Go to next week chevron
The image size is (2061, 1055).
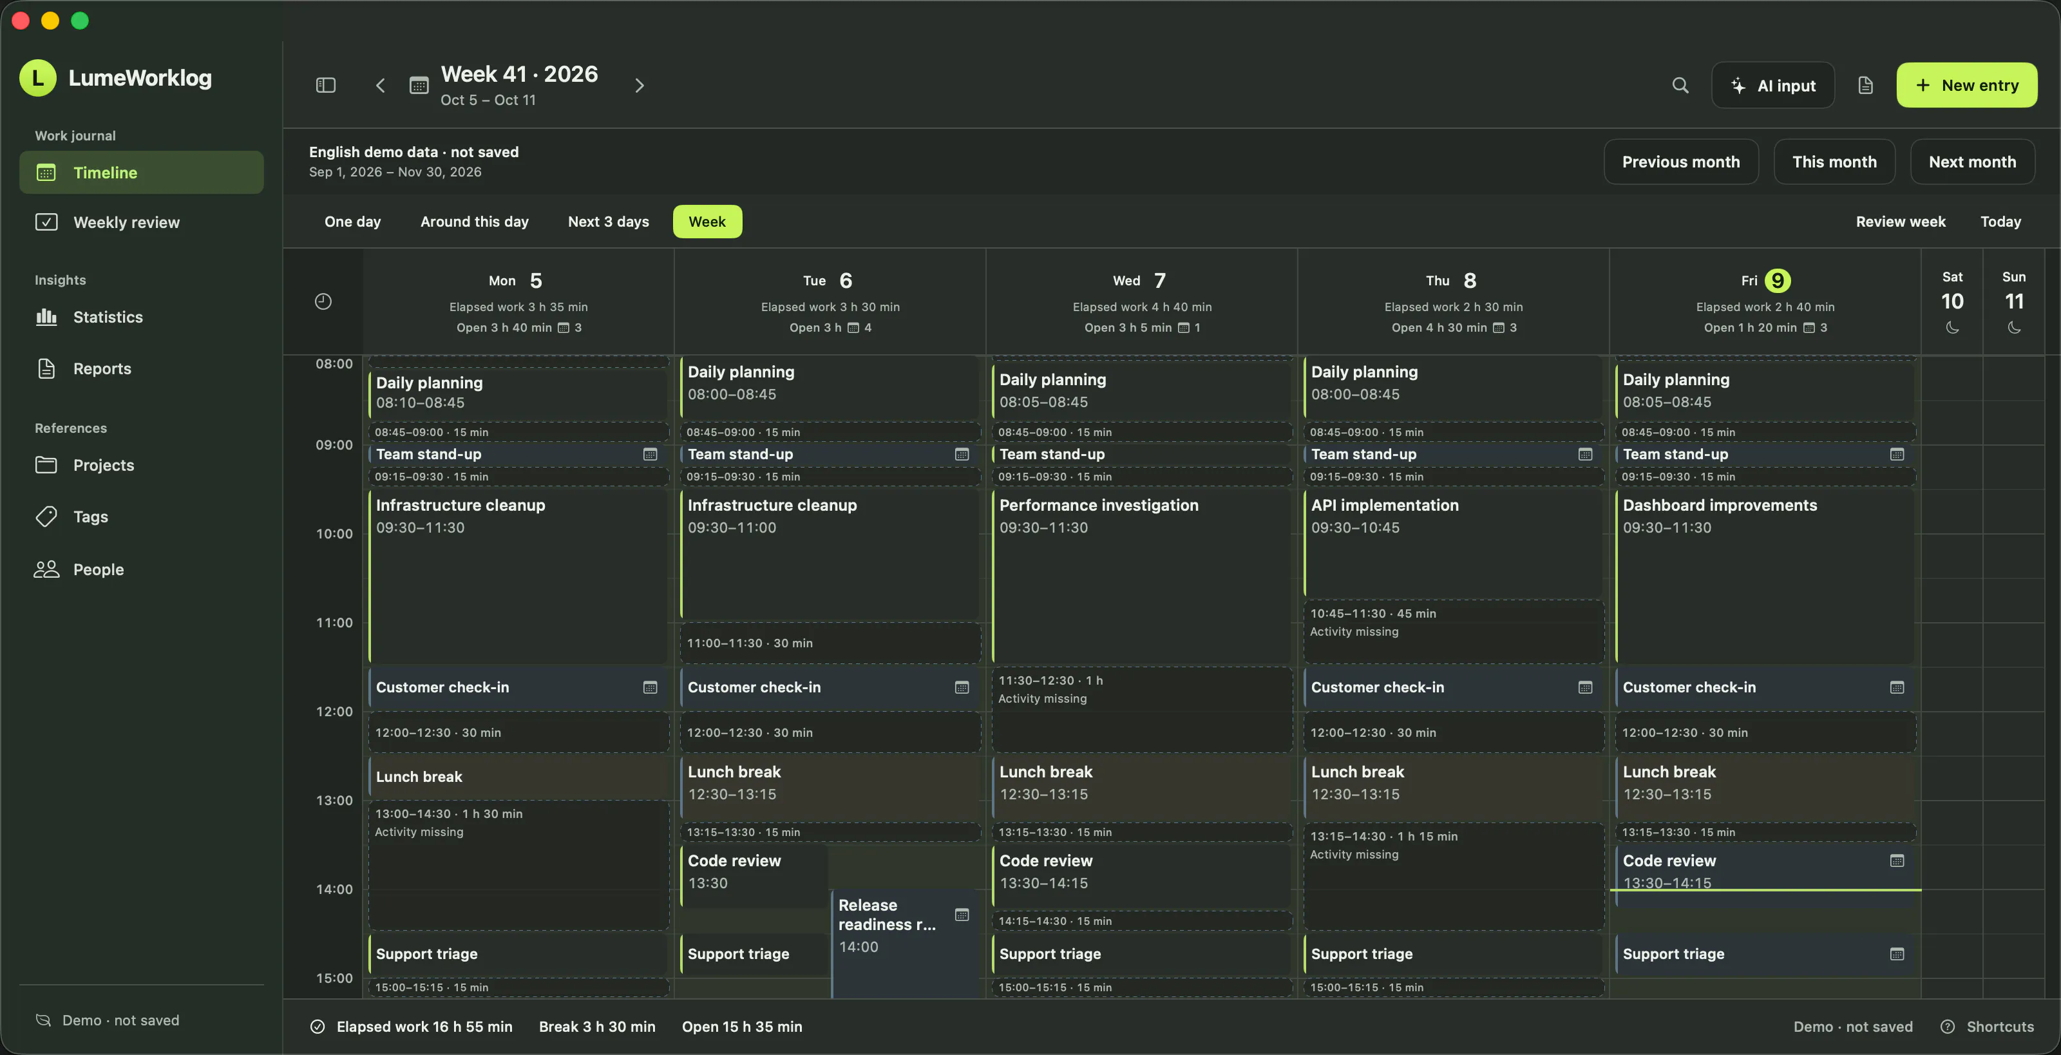pos(638,86)
